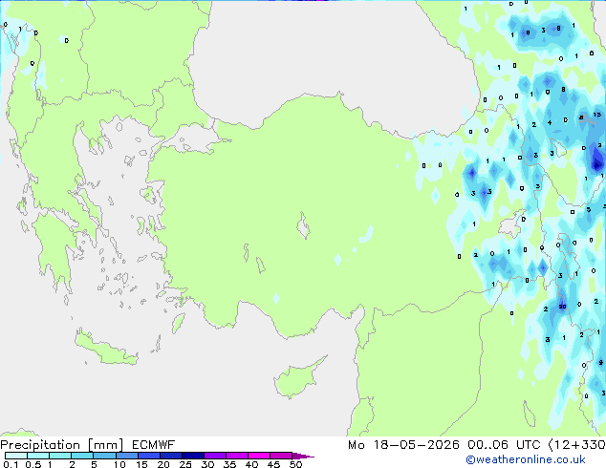Click the legend label "50"
Screen dimensions: 606x468
point(295,464)
